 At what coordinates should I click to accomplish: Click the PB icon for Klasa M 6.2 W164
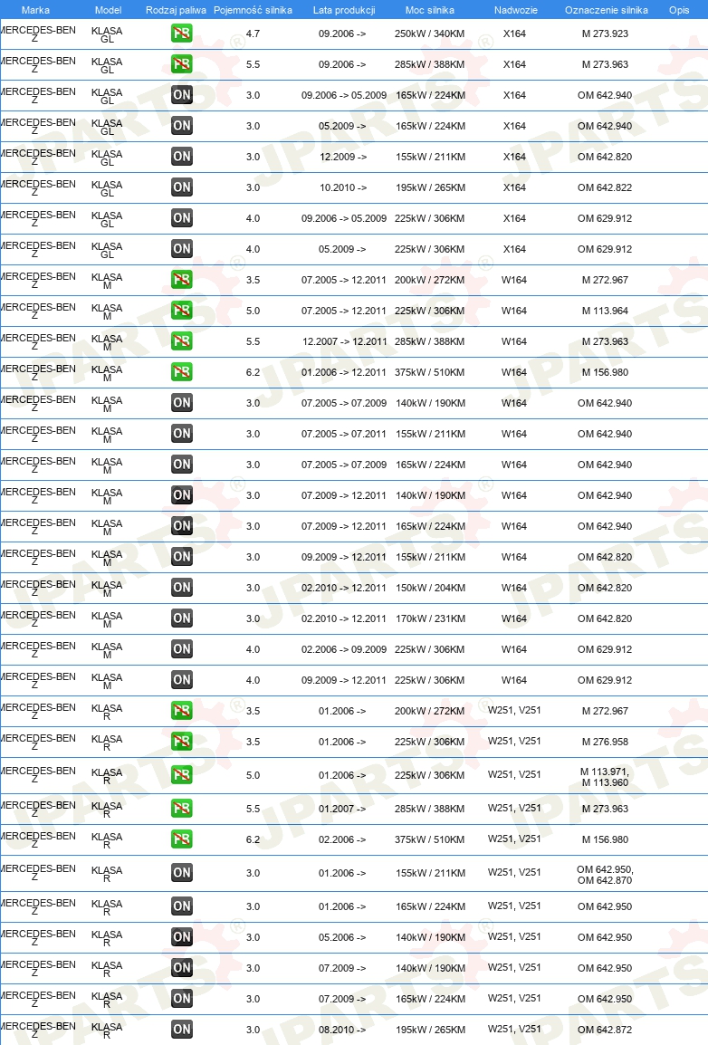pos(181,372)
